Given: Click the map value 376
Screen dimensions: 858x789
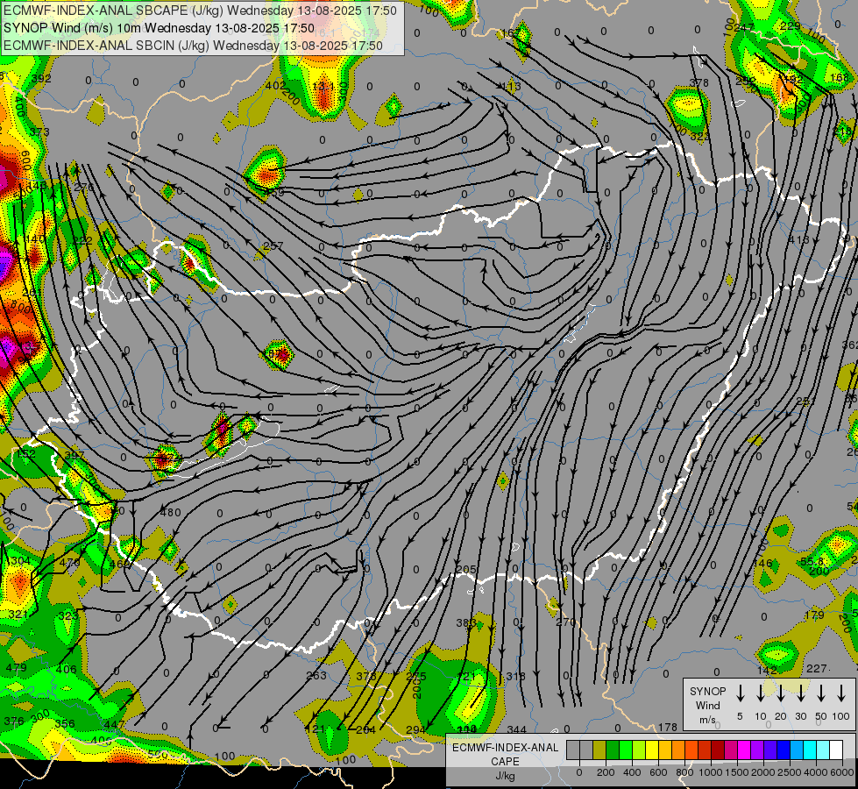Looking at the screenshot, I should point(14,721).
